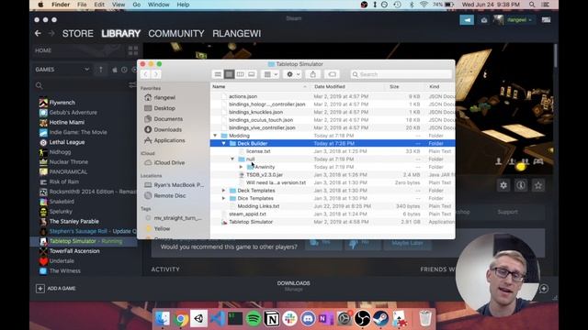Sort Finder list by Date Modified column
Screen dimensions: 588x330
click(x=330, y=86)
